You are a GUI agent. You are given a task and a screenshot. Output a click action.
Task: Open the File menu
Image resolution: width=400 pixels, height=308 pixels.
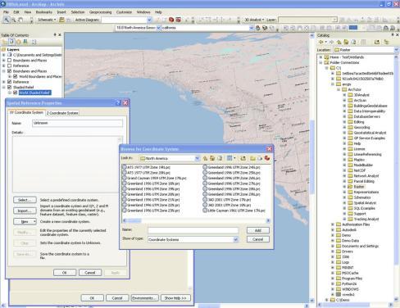point(6,12)
